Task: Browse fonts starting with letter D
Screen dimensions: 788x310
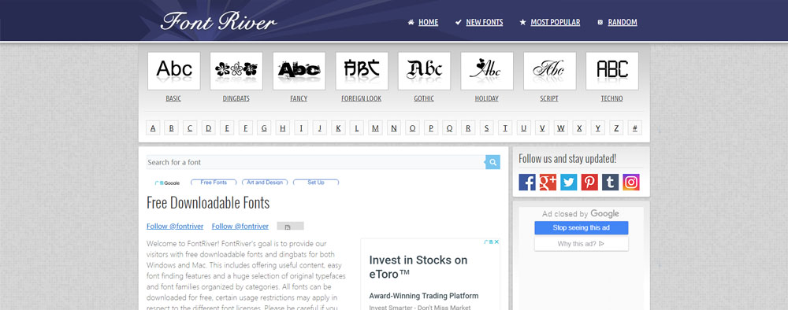Action: pos(209,128)
